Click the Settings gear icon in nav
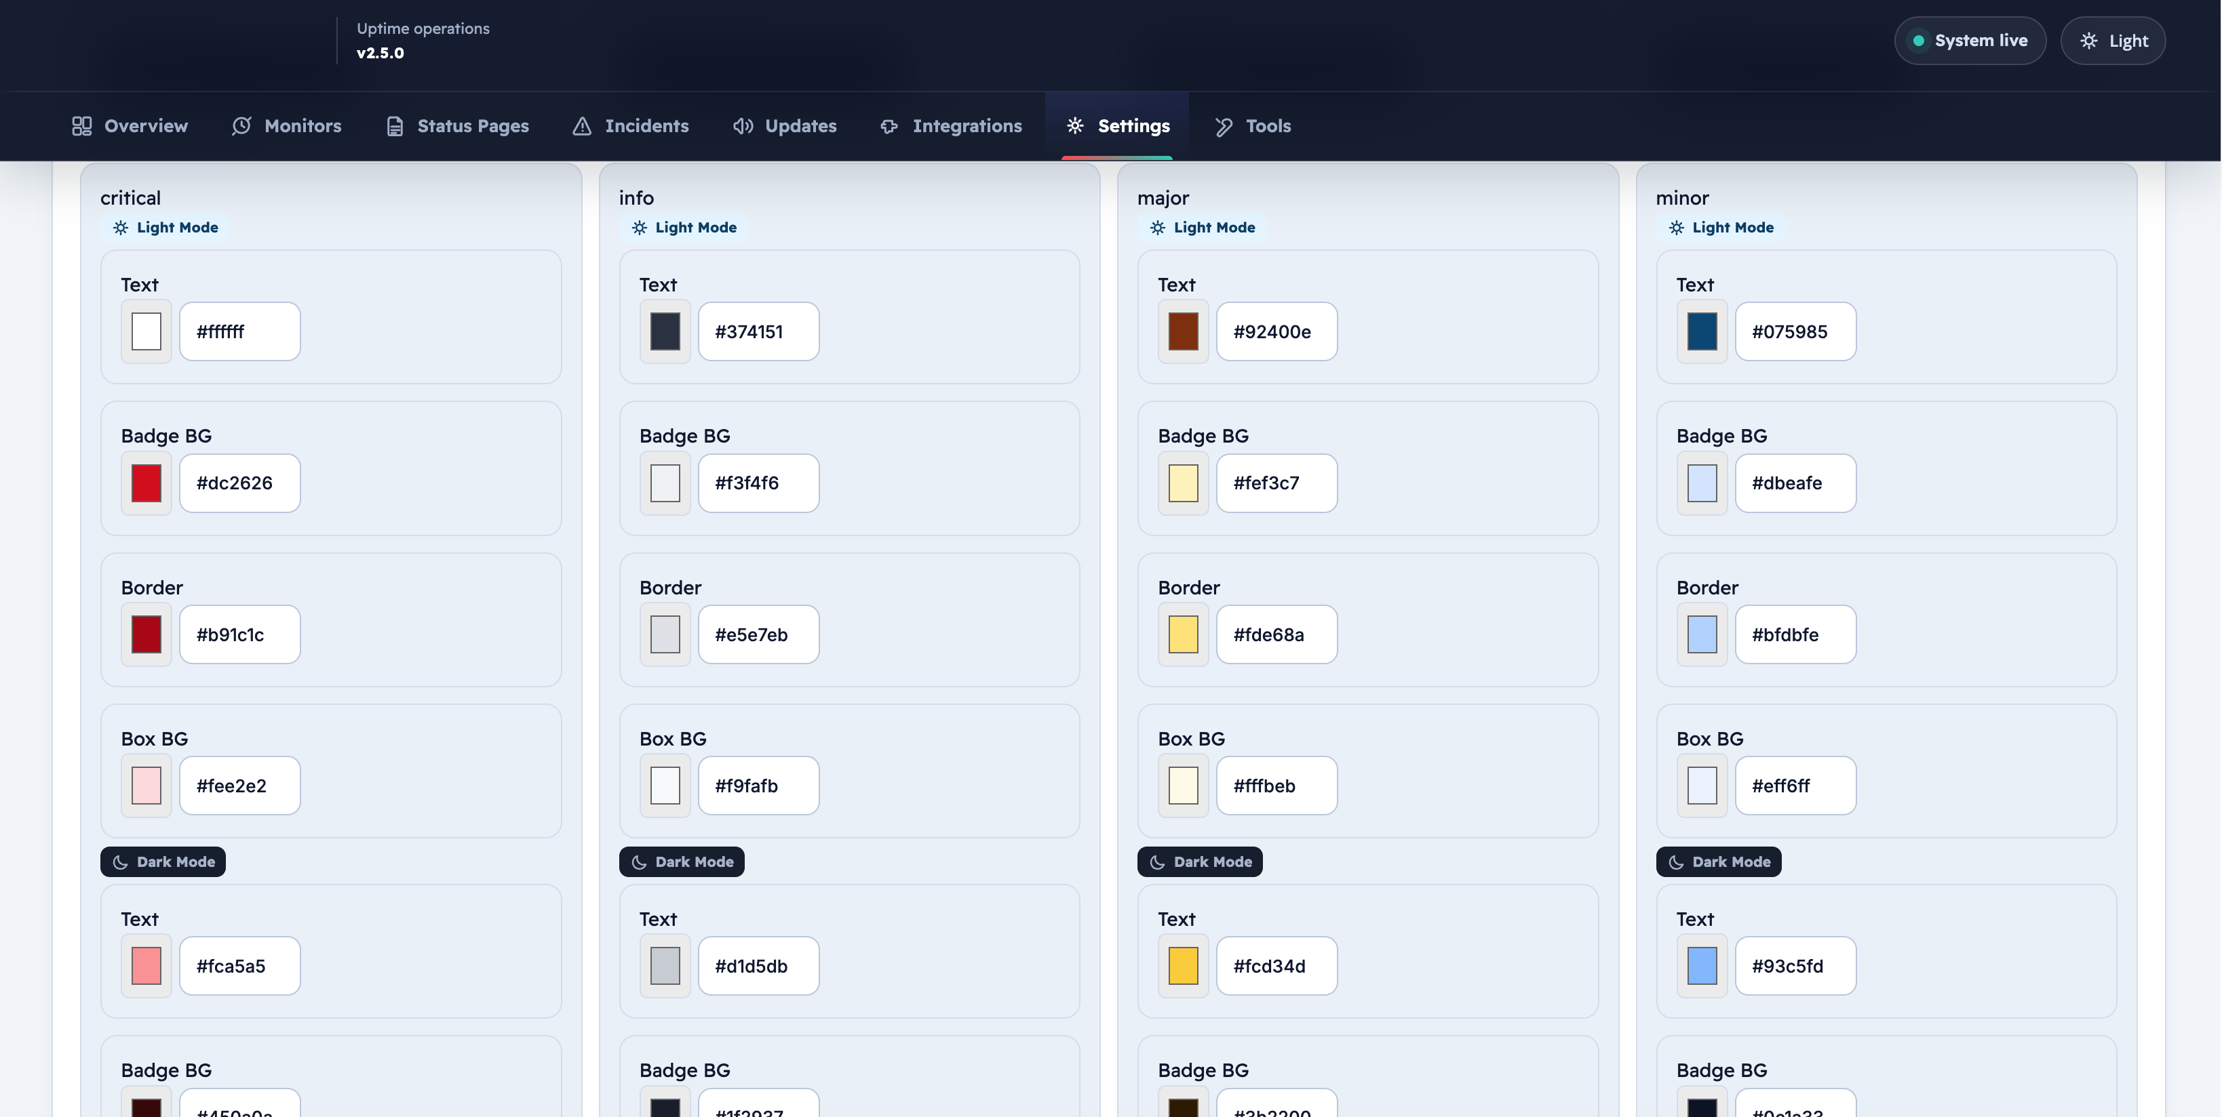Screen dimensions: 2222x1117 [x=1075, y=126]
